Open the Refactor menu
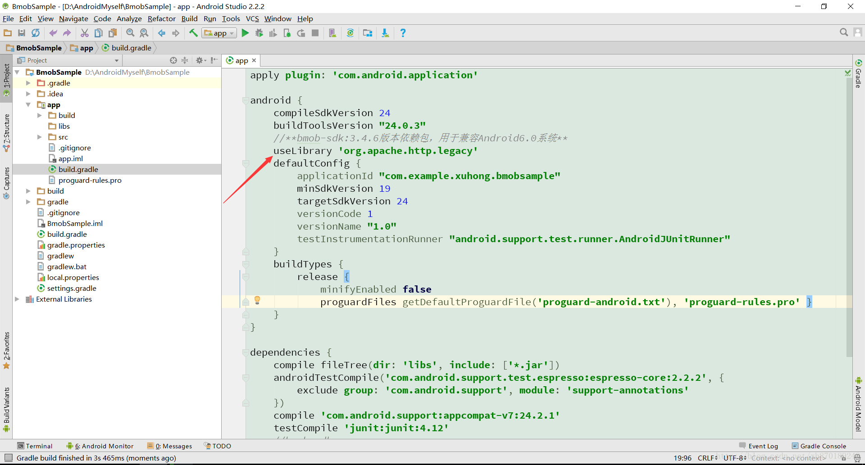The image size is (865, 465). click(x=161, y=18)
